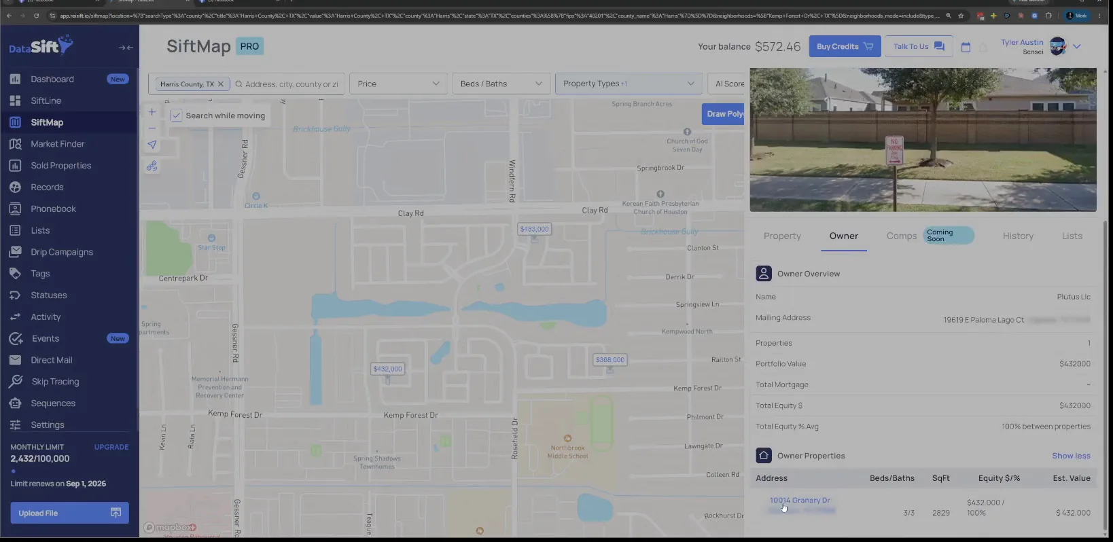Select the Owner tab

843,236
